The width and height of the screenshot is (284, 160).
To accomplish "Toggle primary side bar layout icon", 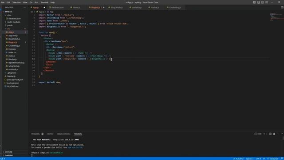I will pos(254,2).
